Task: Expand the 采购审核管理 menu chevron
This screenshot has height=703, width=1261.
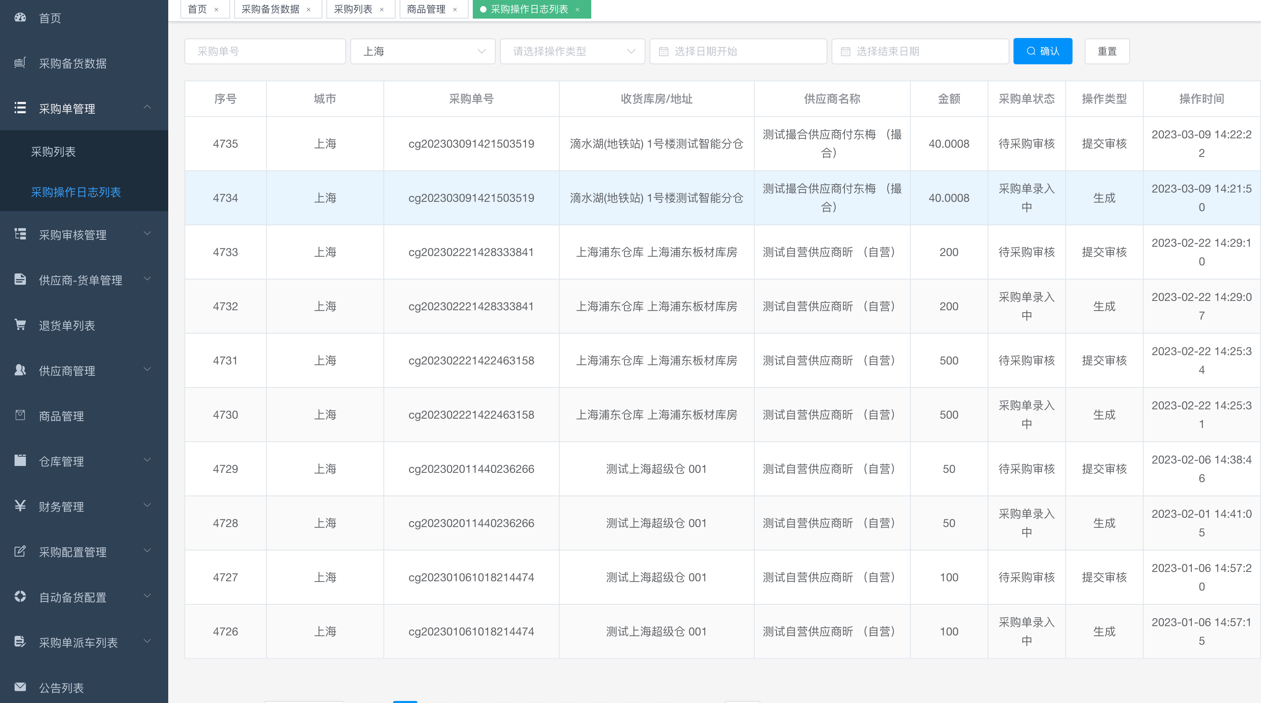Action: point(147,233)
